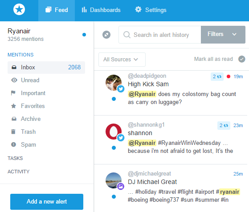
Task: Open the Trash folder icon
Action: [13, 132]
